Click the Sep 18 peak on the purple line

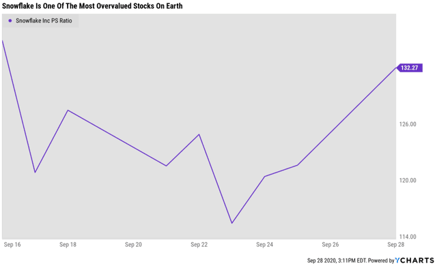click(x=68, y=110)
